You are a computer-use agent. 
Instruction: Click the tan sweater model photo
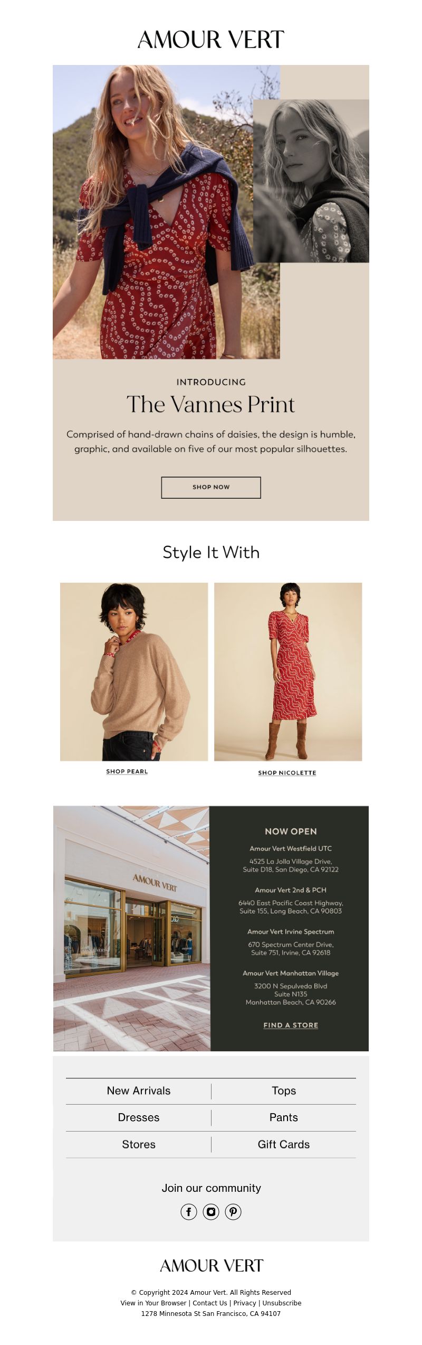(134, 671)
